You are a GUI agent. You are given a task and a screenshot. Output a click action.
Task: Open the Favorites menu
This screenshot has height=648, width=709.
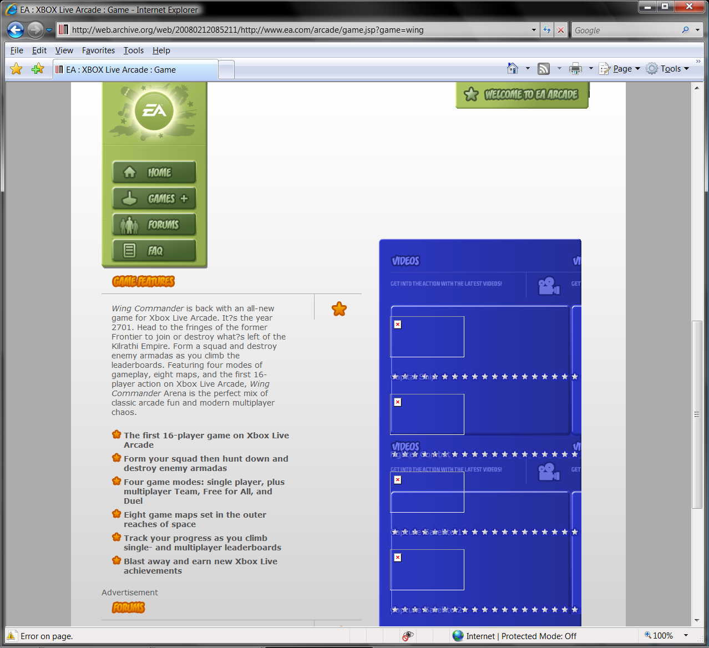pos(98,50)
